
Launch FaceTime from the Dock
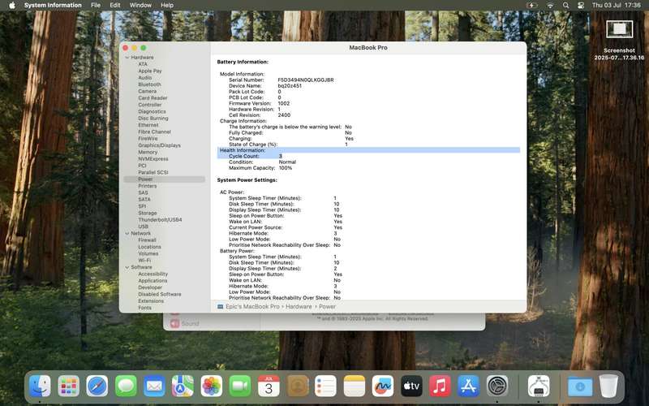click(240, 386)
